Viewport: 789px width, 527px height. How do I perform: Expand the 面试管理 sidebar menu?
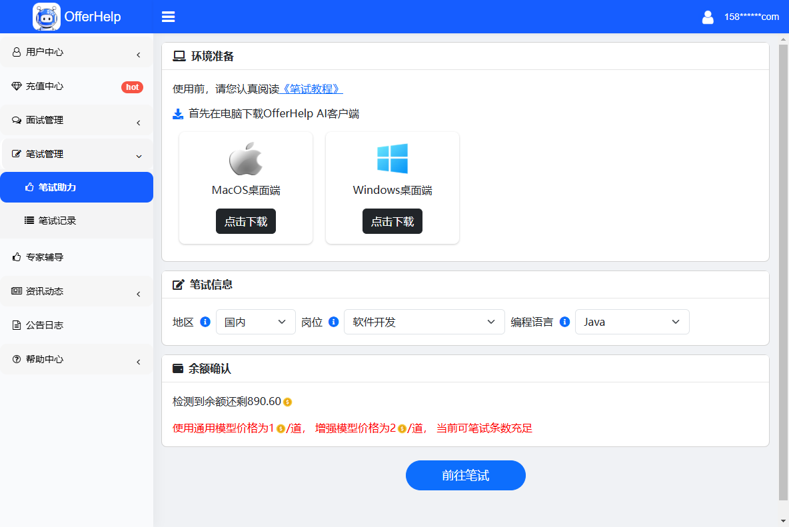[77, 121]
